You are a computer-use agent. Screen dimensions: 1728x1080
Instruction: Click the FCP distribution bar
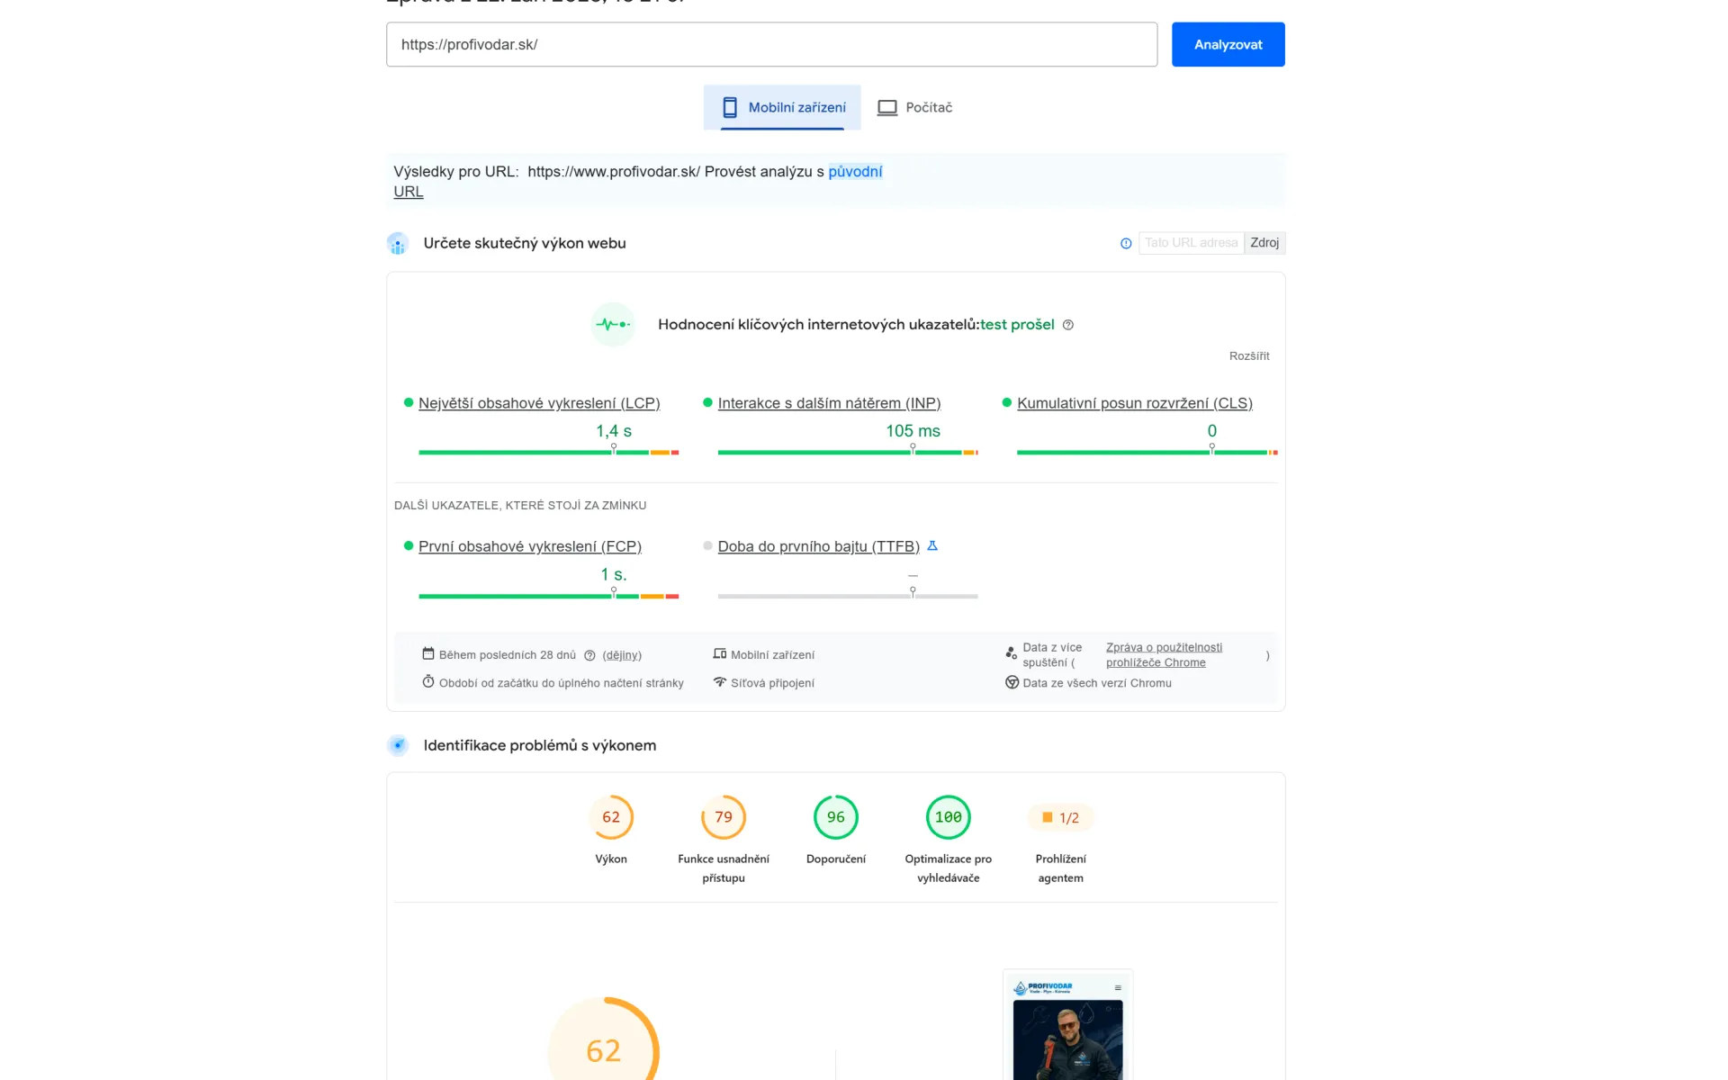[x=549, y=596]
